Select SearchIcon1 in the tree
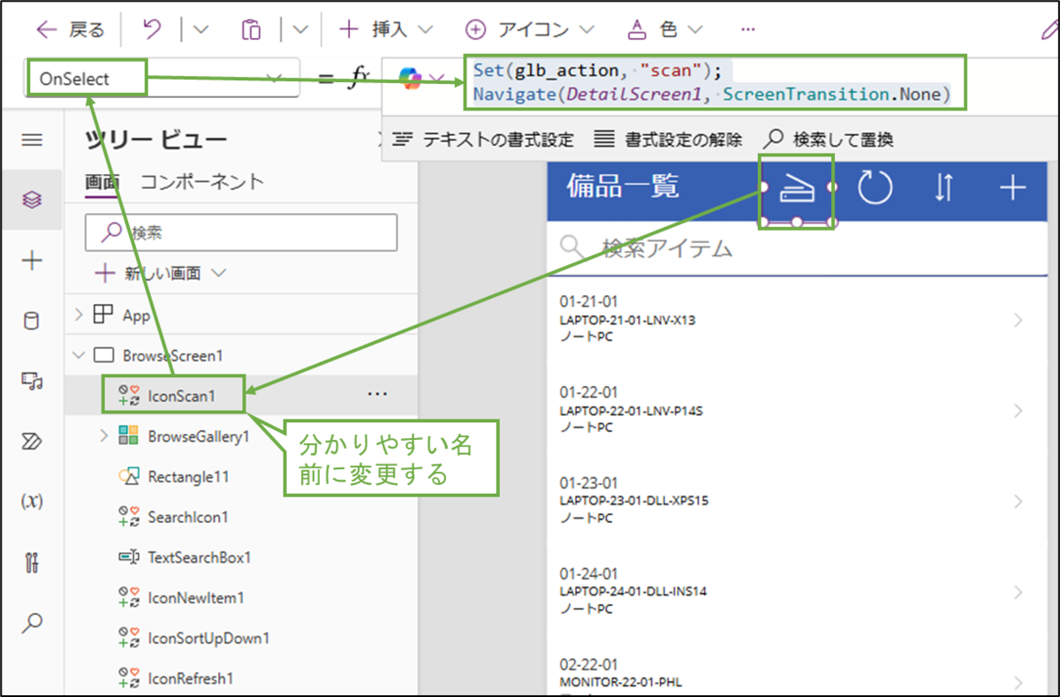1060x697 pixels. [188, 517]
